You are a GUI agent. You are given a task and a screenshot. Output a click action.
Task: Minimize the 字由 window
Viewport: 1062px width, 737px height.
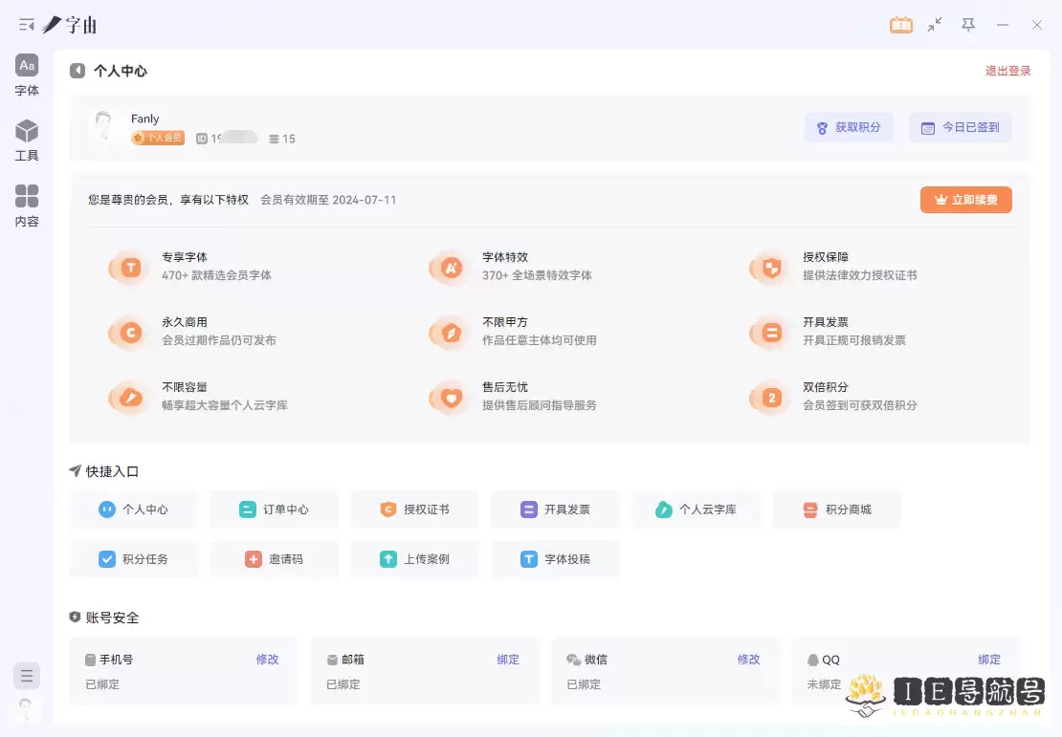coord(1003,25)
